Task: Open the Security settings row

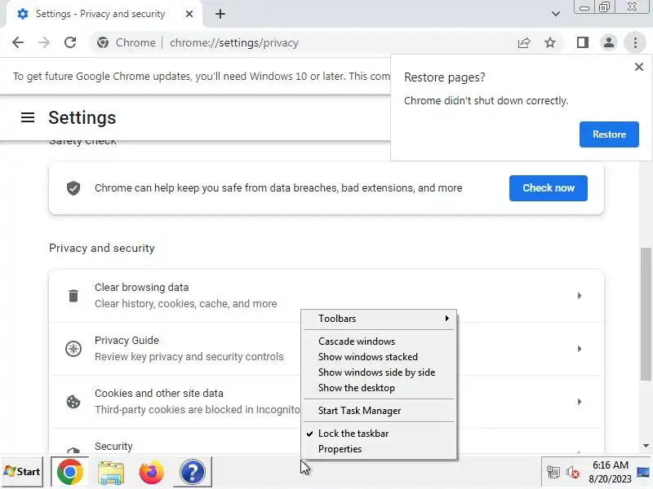Action: click(326, 441)
